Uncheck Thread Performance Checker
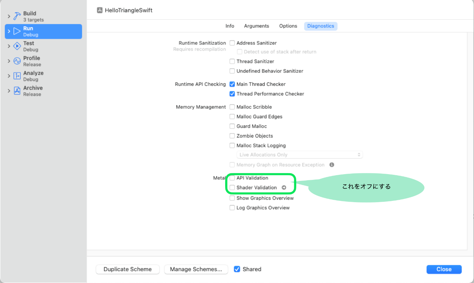 pos(232,94)
